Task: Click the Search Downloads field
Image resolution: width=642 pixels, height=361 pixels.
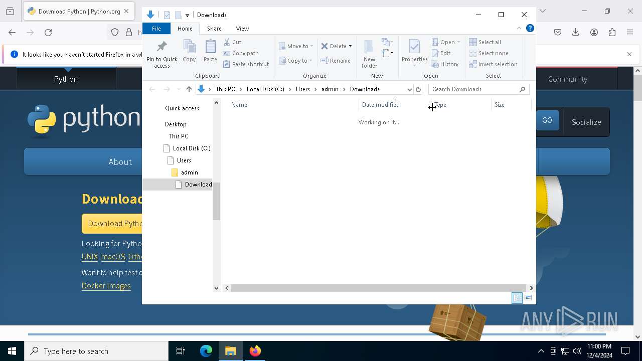Action: [478, 89]
